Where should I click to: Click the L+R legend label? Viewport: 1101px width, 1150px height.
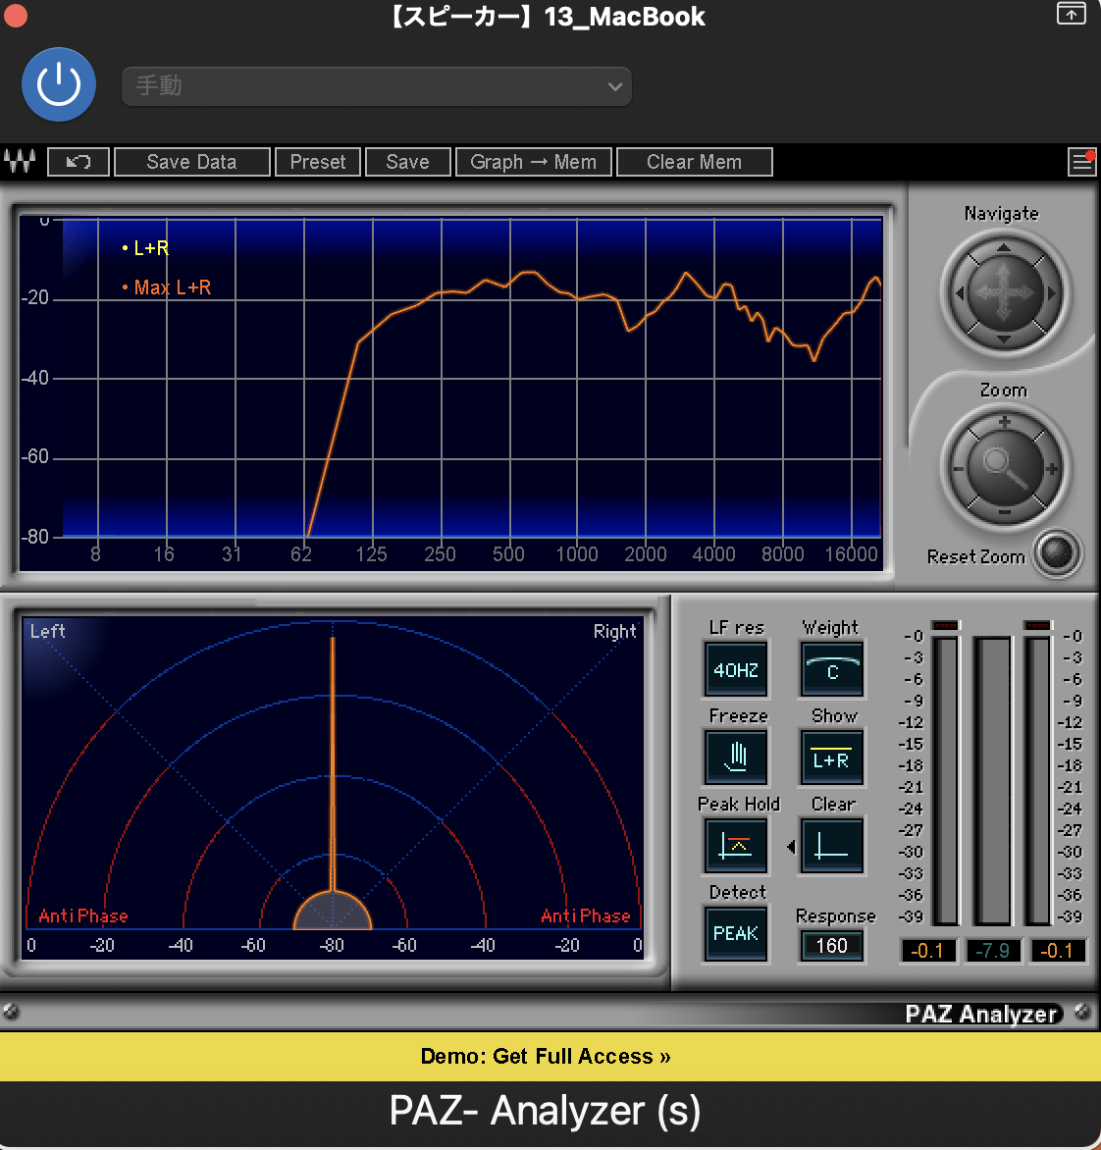[x=151, y=248]
